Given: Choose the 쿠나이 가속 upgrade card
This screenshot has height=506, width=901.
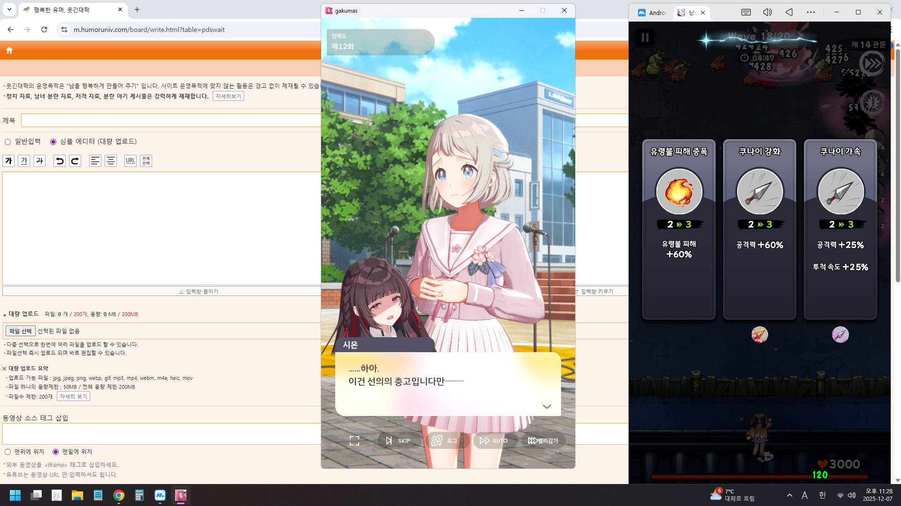Looking at the screenshot, I should coord(840,229).
